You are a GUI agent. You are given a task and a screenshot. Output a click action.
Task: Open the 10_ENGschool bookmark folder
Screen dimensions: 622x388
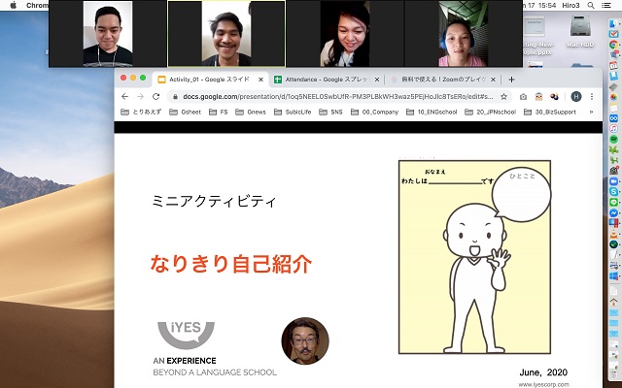click(x=432, y=113)
